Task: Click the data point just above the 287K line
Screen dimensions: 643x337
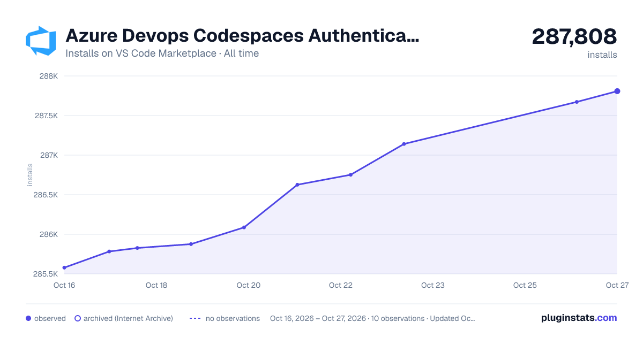Action: (404, 144)
